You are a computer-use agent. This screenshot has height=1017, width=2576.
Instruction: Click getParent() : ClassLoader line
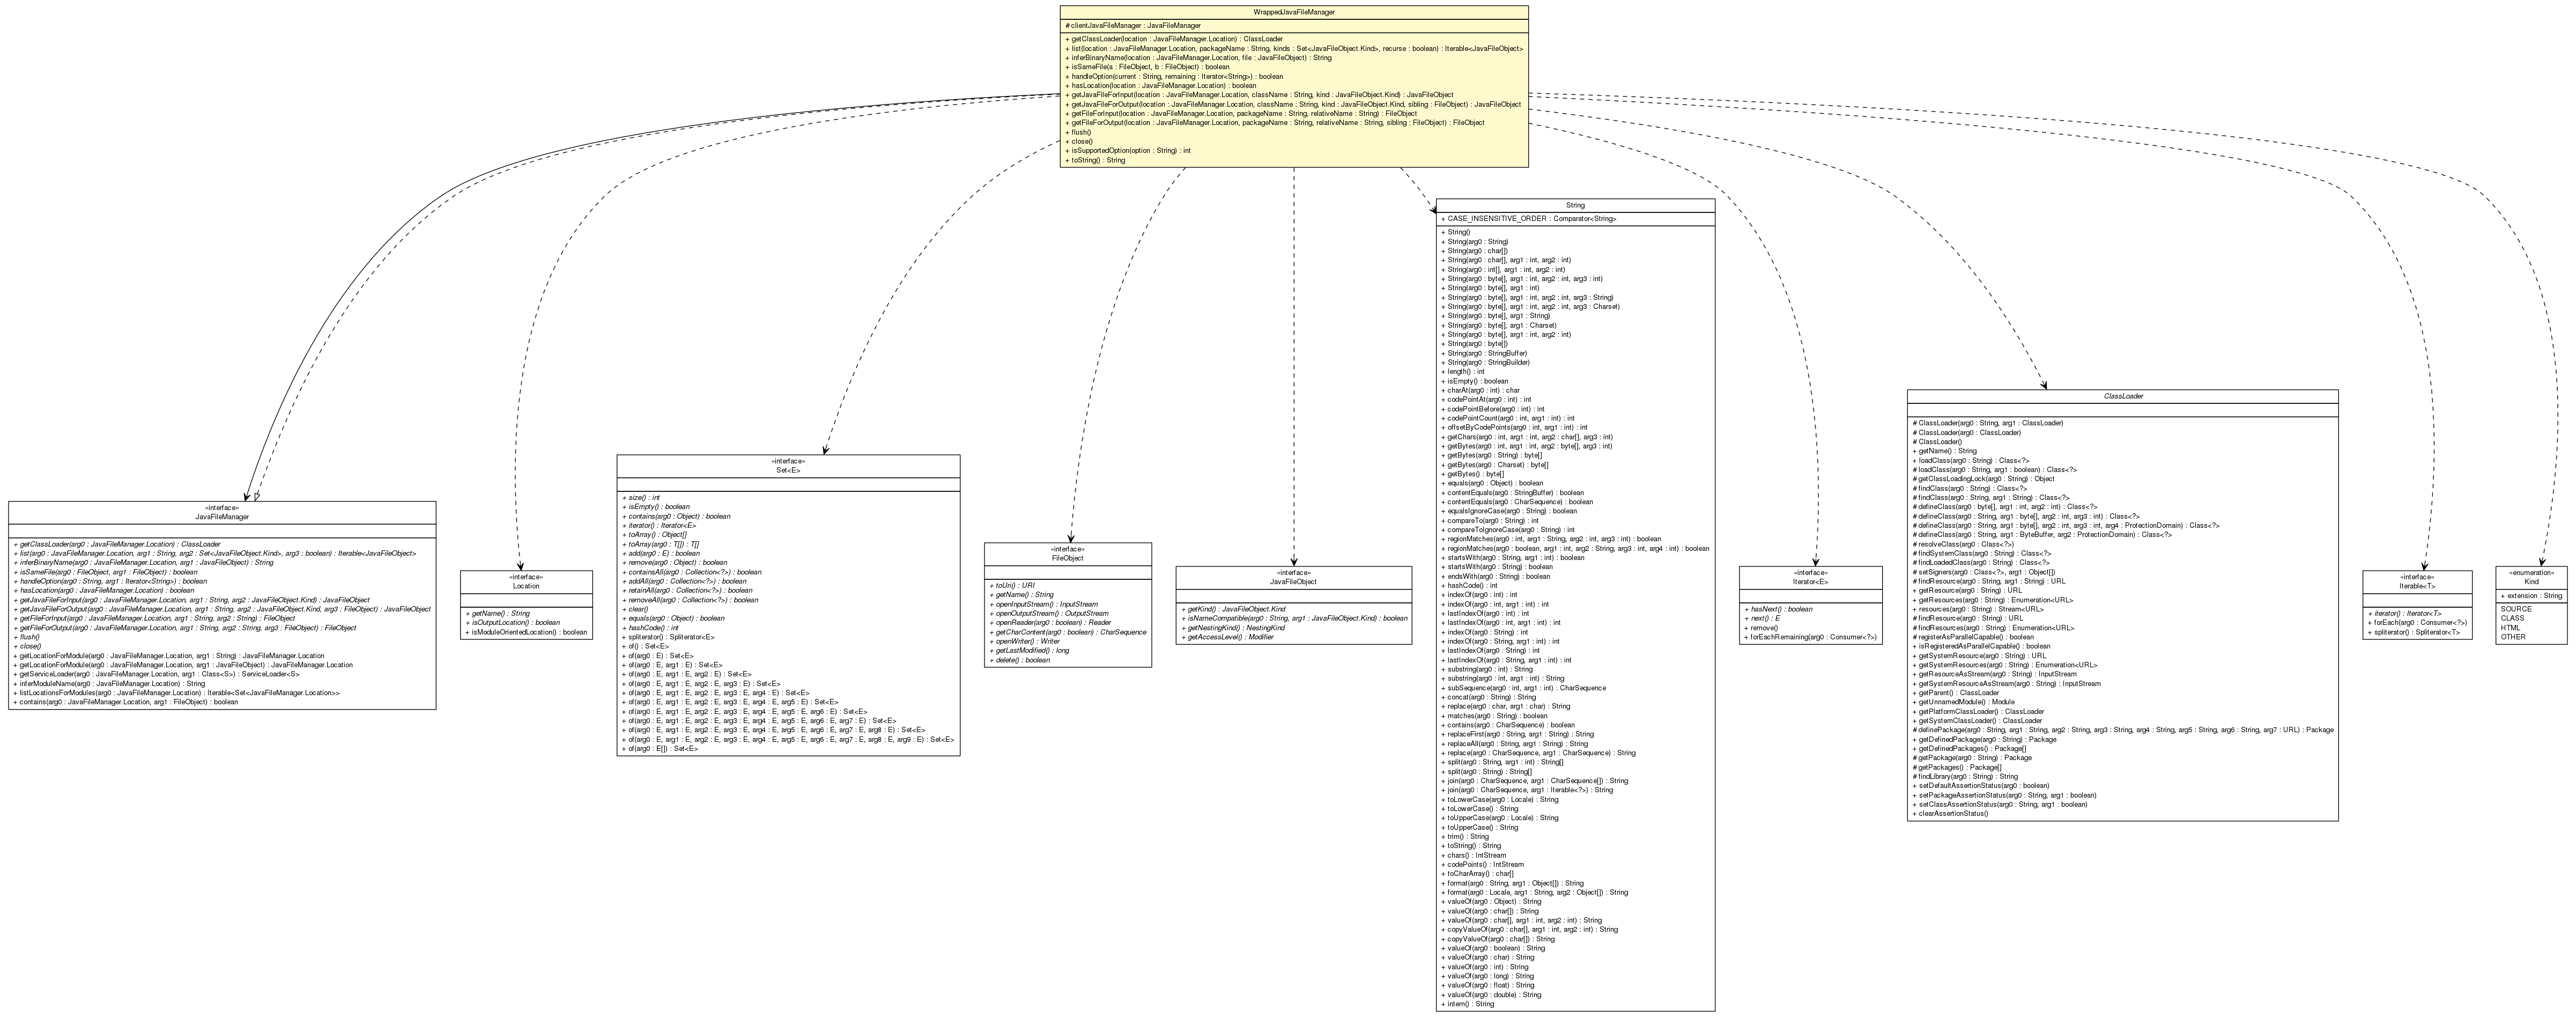(x=1955, y=692)
